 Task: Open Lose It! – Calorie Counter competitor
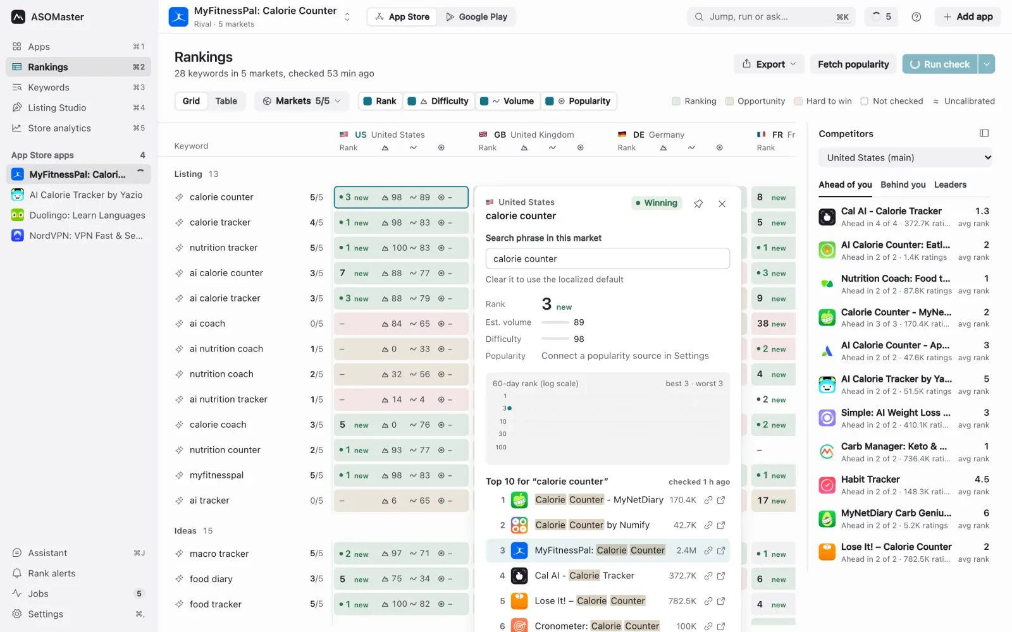coord(903,552)
